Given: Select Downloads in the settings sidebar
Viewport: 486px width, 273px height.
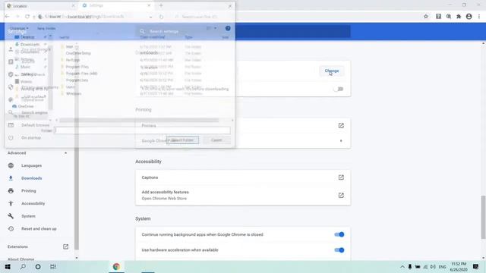Looking at the screenshot, I should click(31, 178).
